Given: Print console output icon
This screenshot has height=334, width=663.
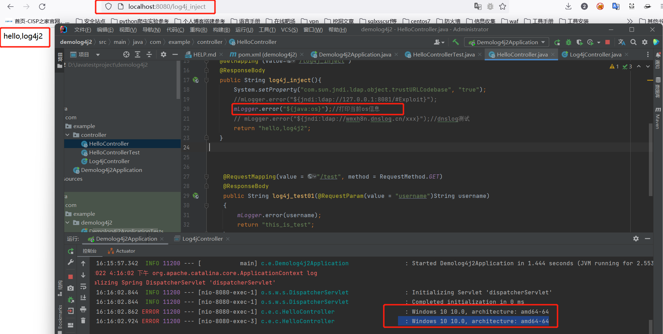Looking at the screenshot, I should tap(83, 309).
